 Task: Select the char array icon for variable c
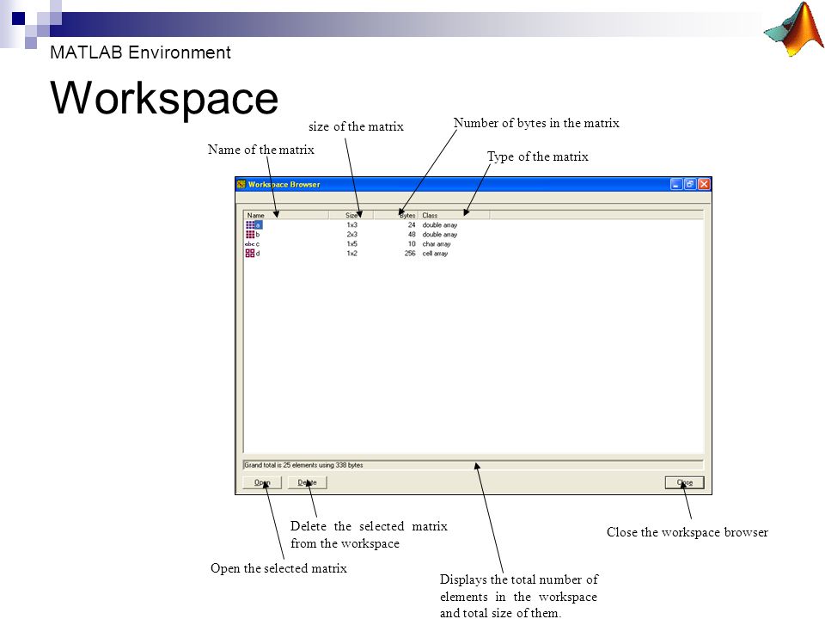[x=250, y=243]
